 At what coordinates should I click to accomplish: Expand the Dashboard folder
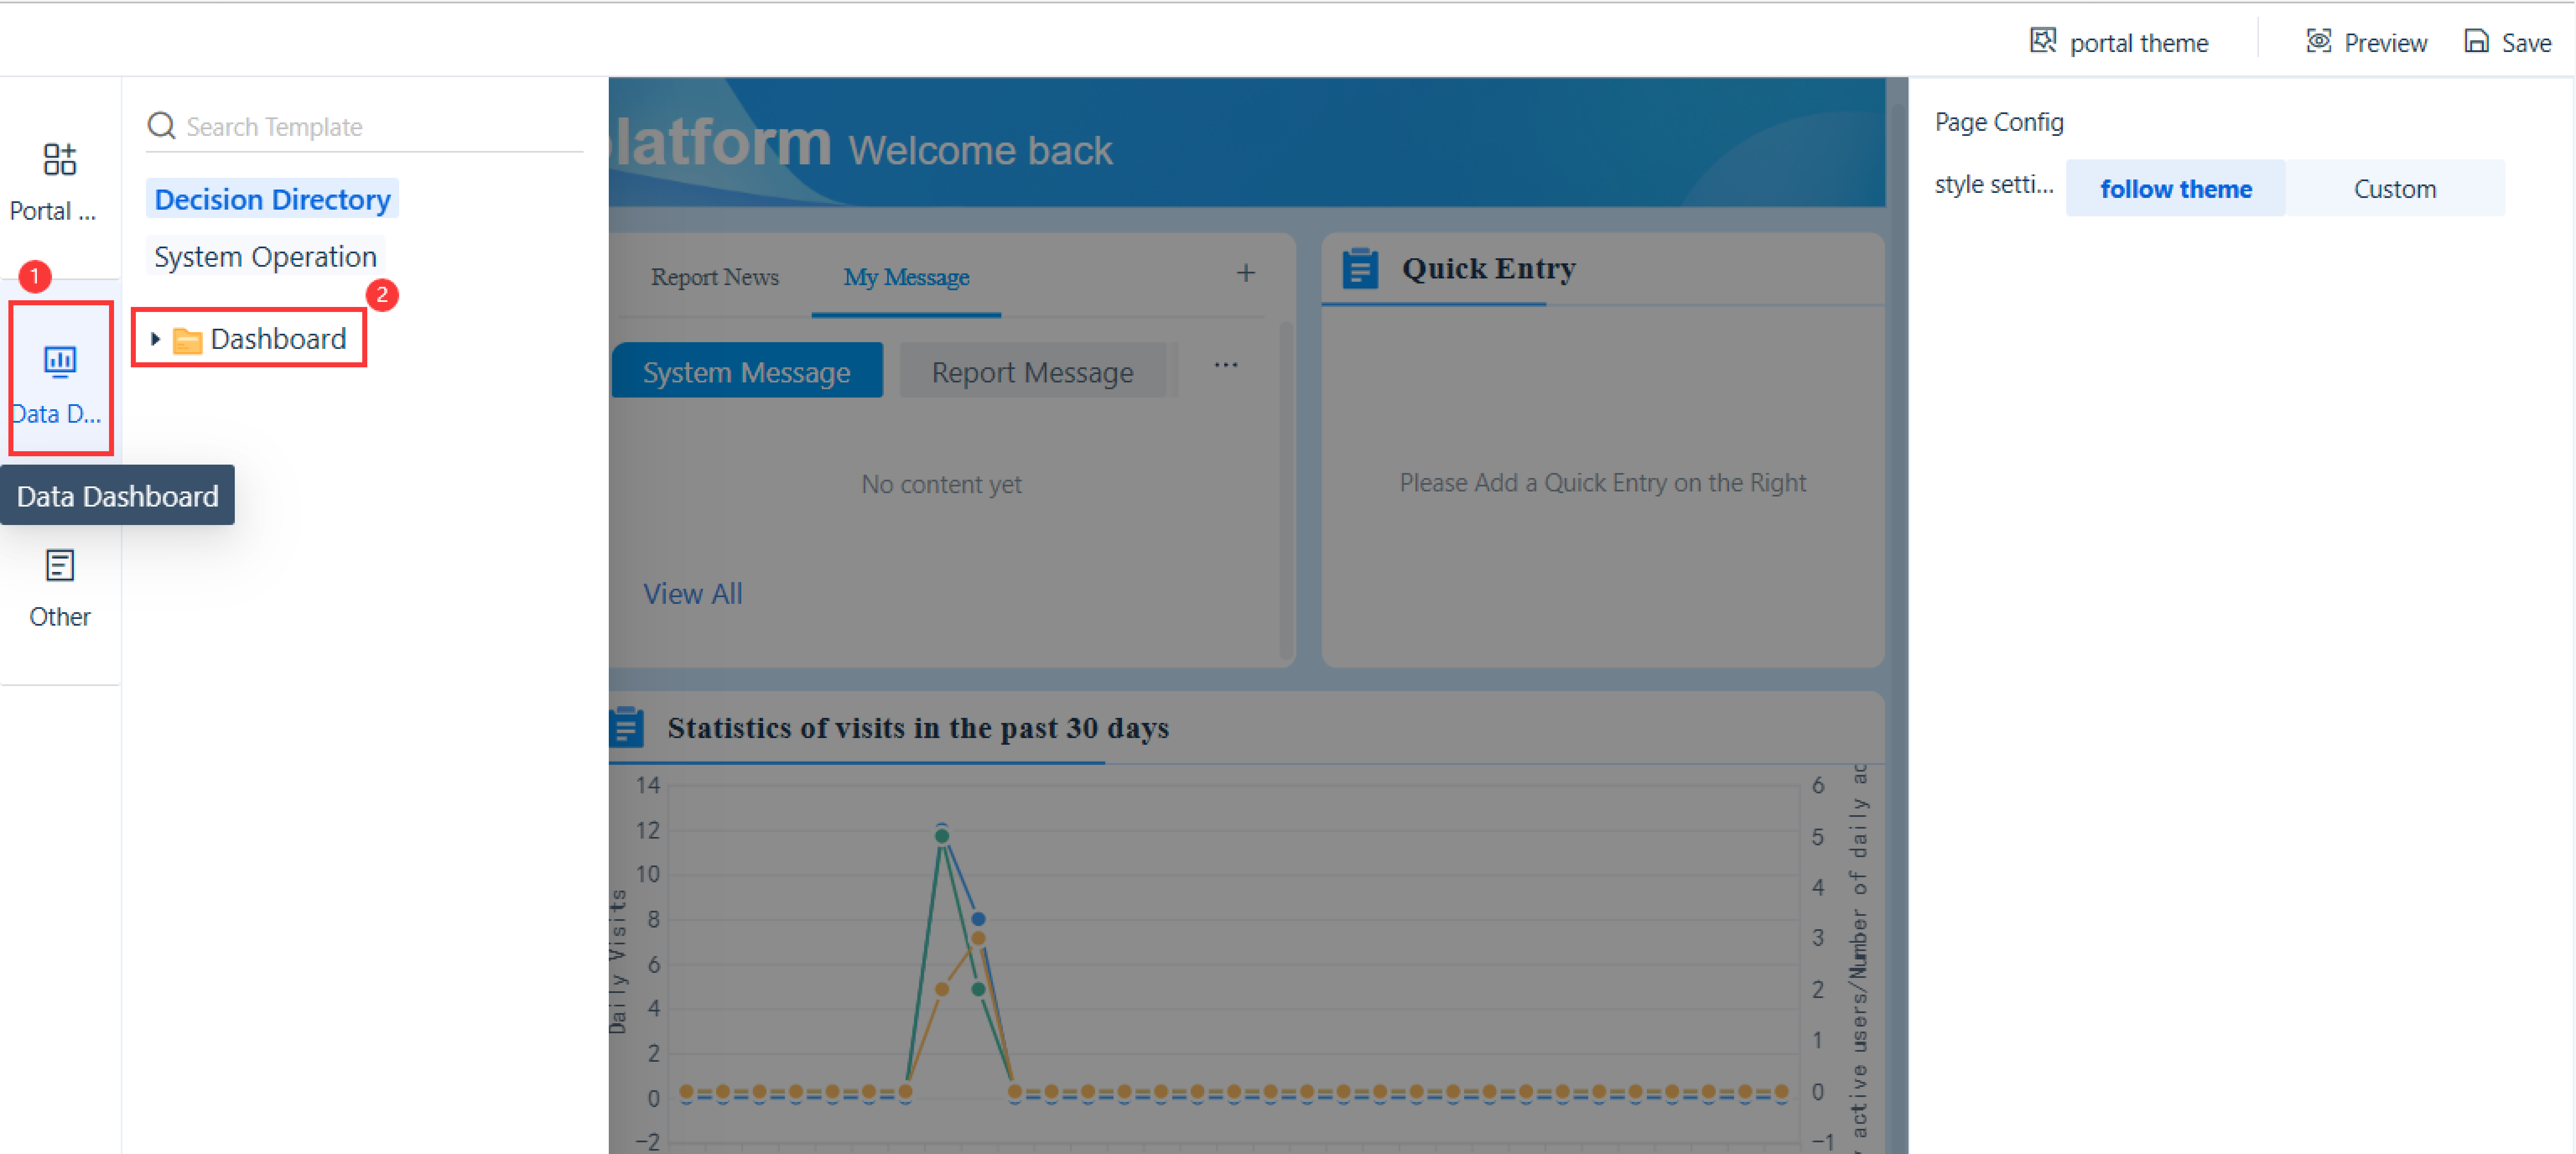tap(156, 339)
